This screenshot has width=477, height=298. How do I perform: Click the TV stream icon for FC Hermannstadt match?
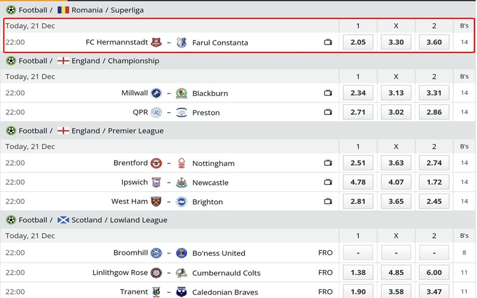328,42
